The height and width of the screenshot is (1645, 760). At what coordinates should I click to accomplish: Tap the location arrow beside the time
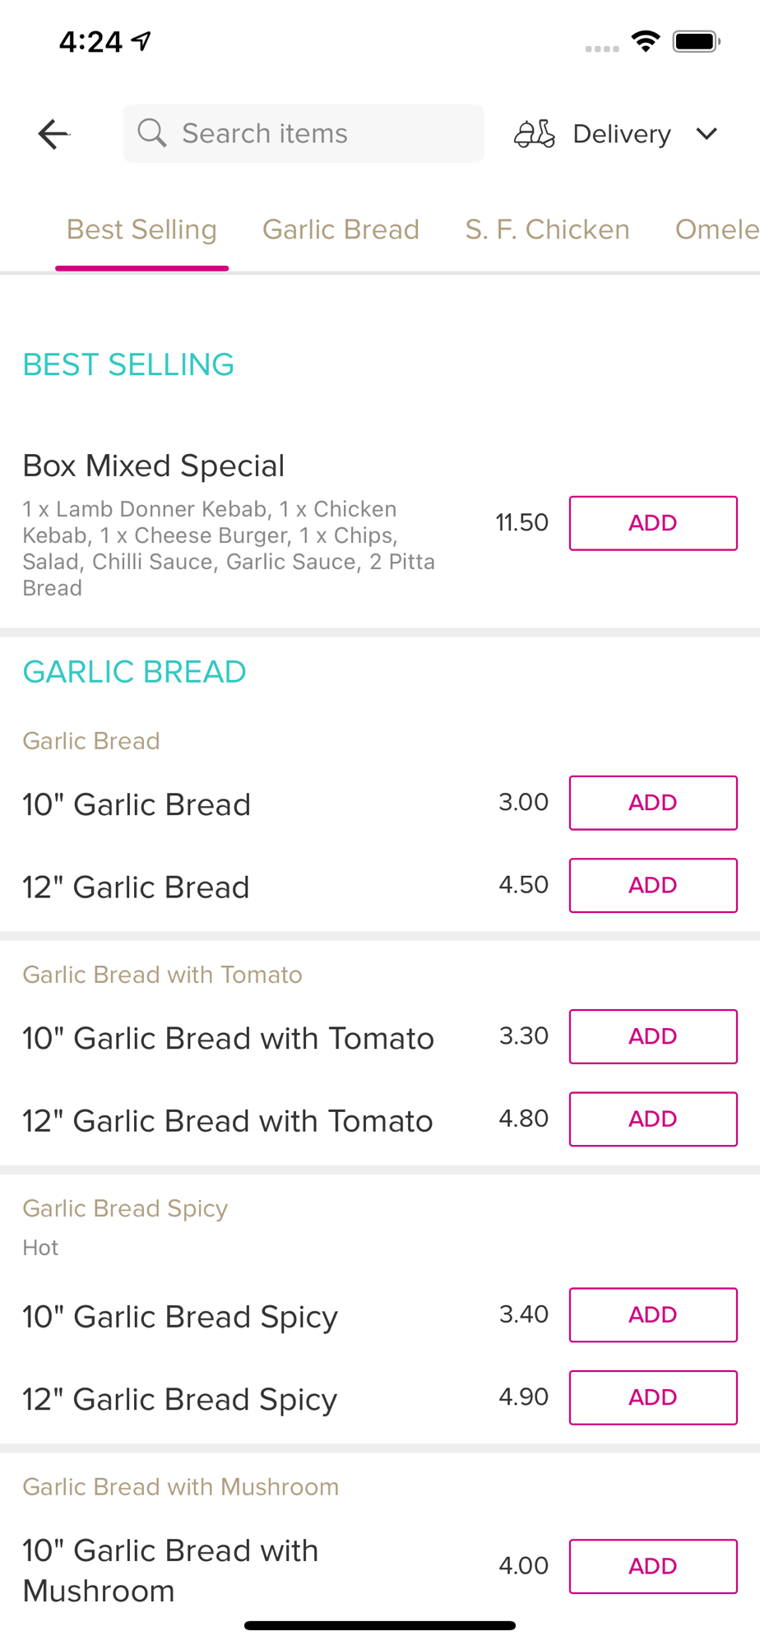click(141, 40)
